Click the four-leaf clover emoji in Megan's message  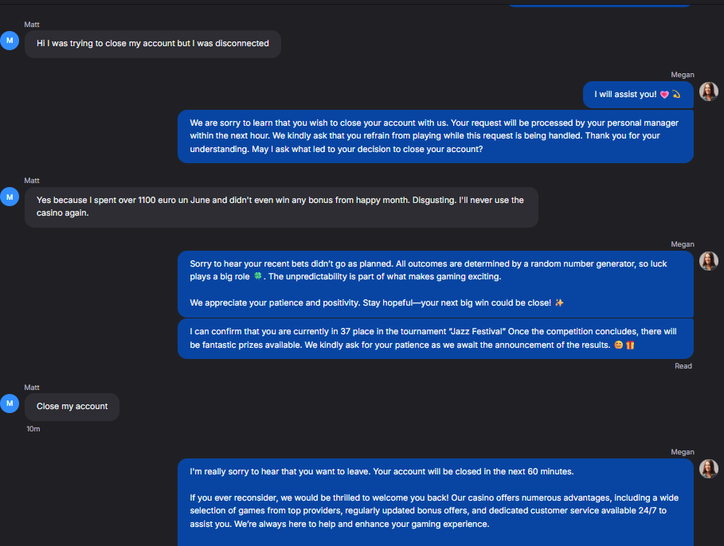tap(257, 276)
